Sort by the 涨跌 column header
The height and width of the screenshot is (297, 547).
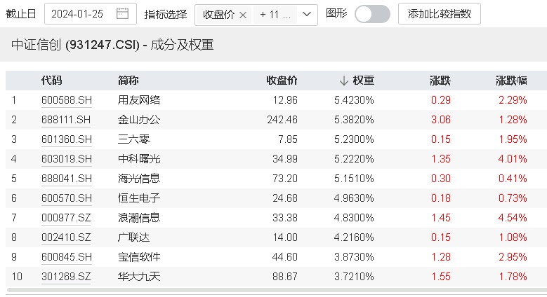pyautogui.click(x=440, y=81)
